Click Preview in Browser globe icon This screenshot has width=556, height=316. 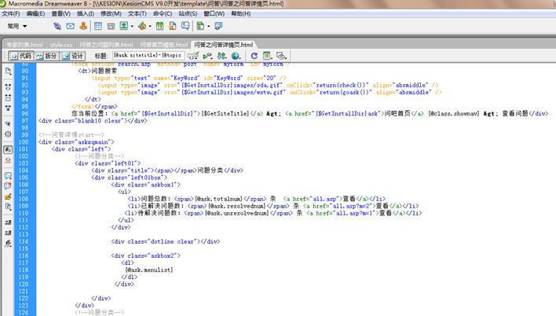[x=236, y=56]
